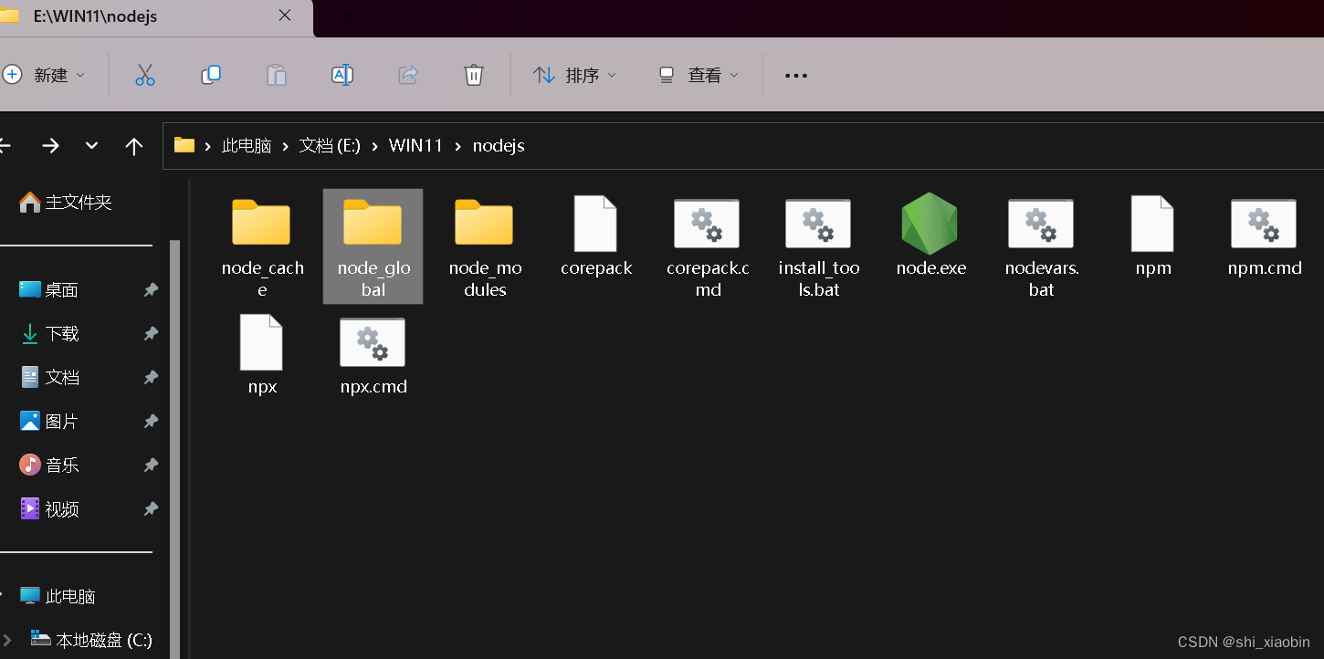Select the nodevars.bat file
The width and height of the screenshot is (1324, 659).
click(x=1042, y=246)
